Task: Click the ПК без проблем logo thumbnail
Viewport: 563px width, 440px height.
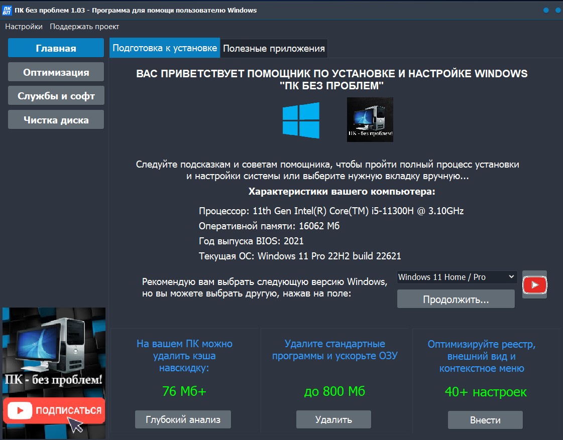Action: pos(370,119)
